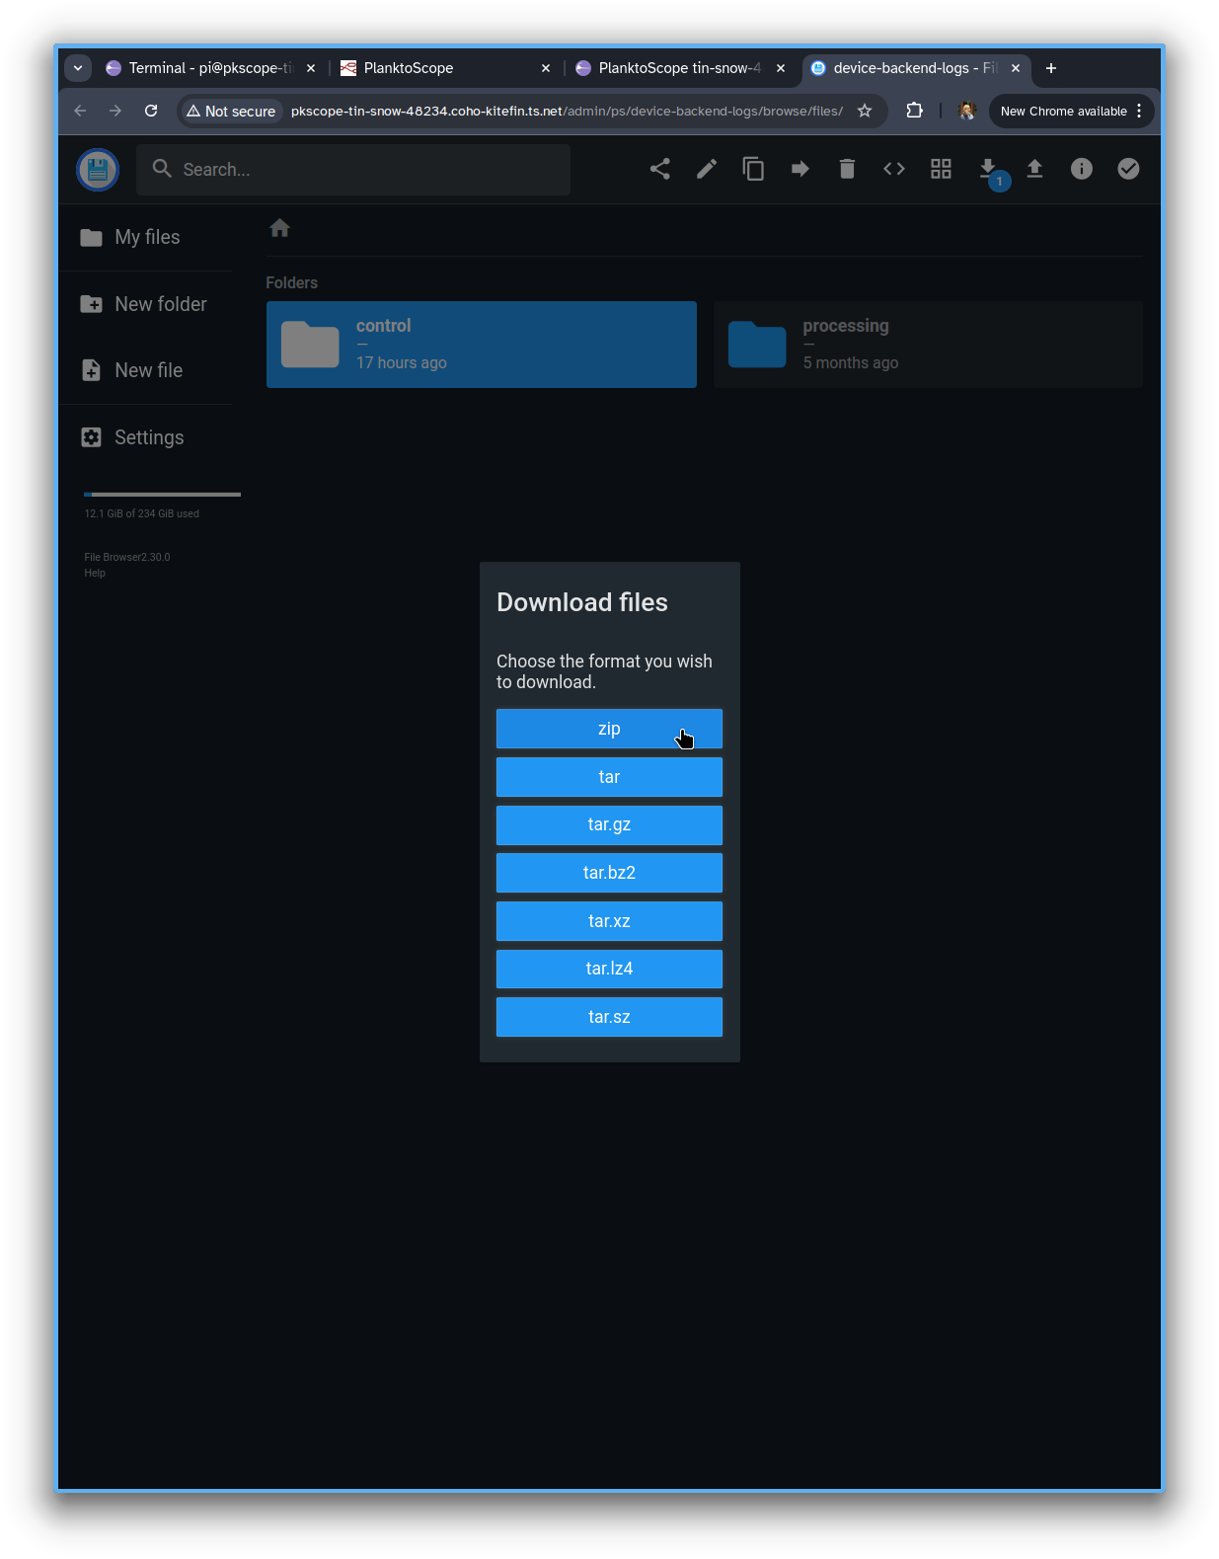Image resolution: width=1219 pixels, height=1559 pixels.
Task: Click the storage usage bar
Action: [163, 494]
